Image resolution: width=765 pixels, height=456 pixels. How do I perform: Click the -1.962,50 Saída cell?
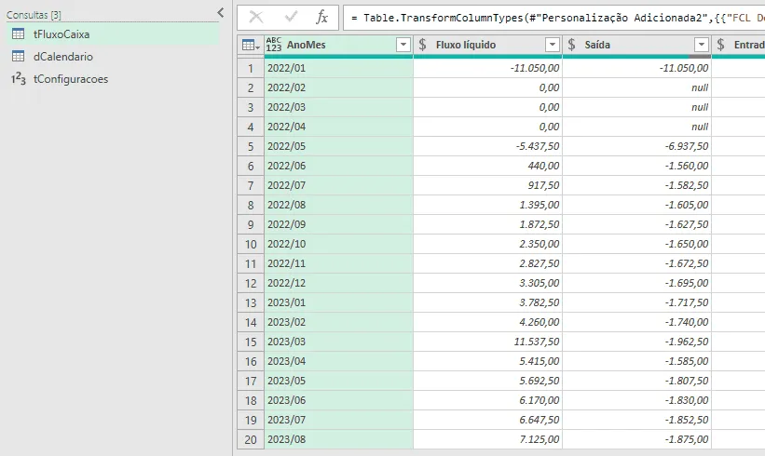(x=636, y=342)
